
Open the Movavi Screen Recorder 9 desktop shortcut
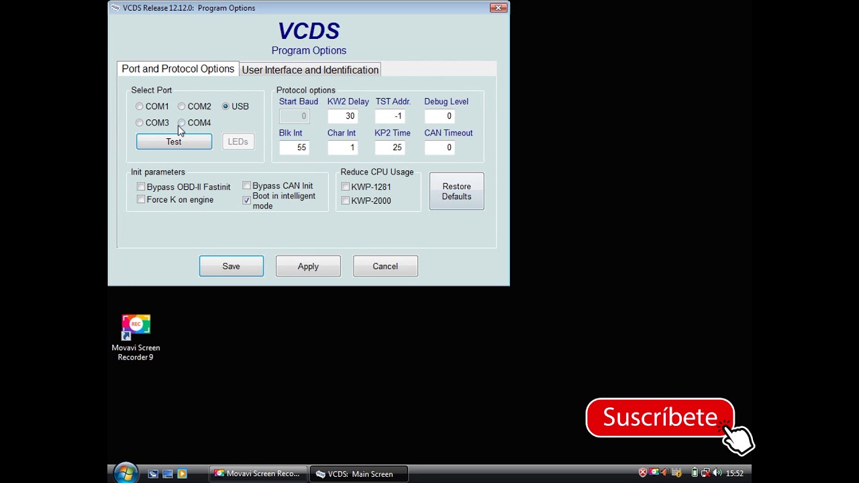click(136, 337)
